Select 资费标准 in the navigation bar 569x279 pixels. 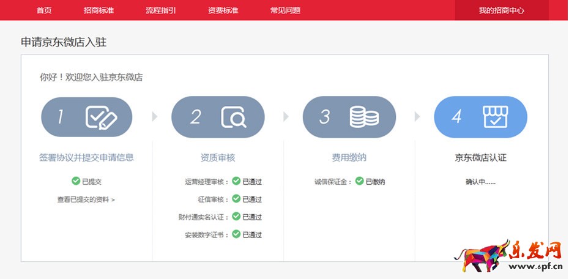point(223,10)
